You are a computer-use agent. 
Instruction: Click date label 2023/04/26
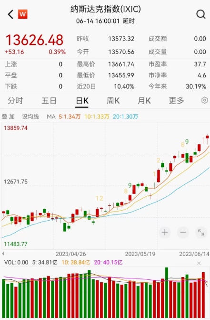(x=70, y=254)
